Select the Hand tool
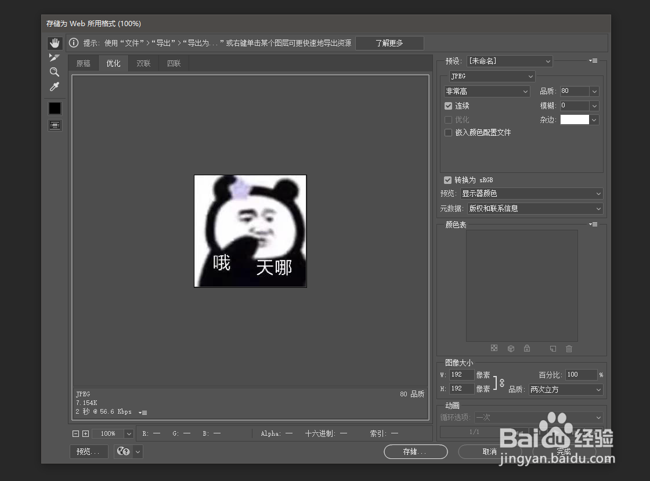 tap(55, 43)
